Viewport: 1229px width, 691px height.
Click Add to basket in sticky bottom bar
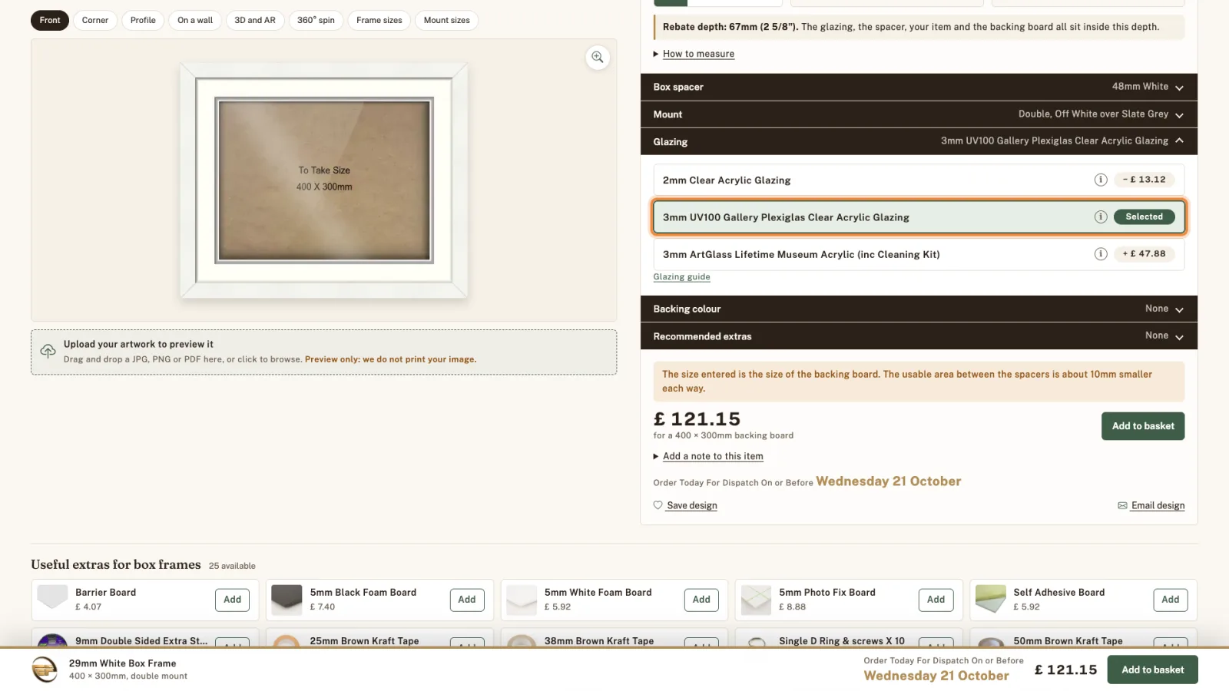pyautogui.click(x=1152, y=670)
